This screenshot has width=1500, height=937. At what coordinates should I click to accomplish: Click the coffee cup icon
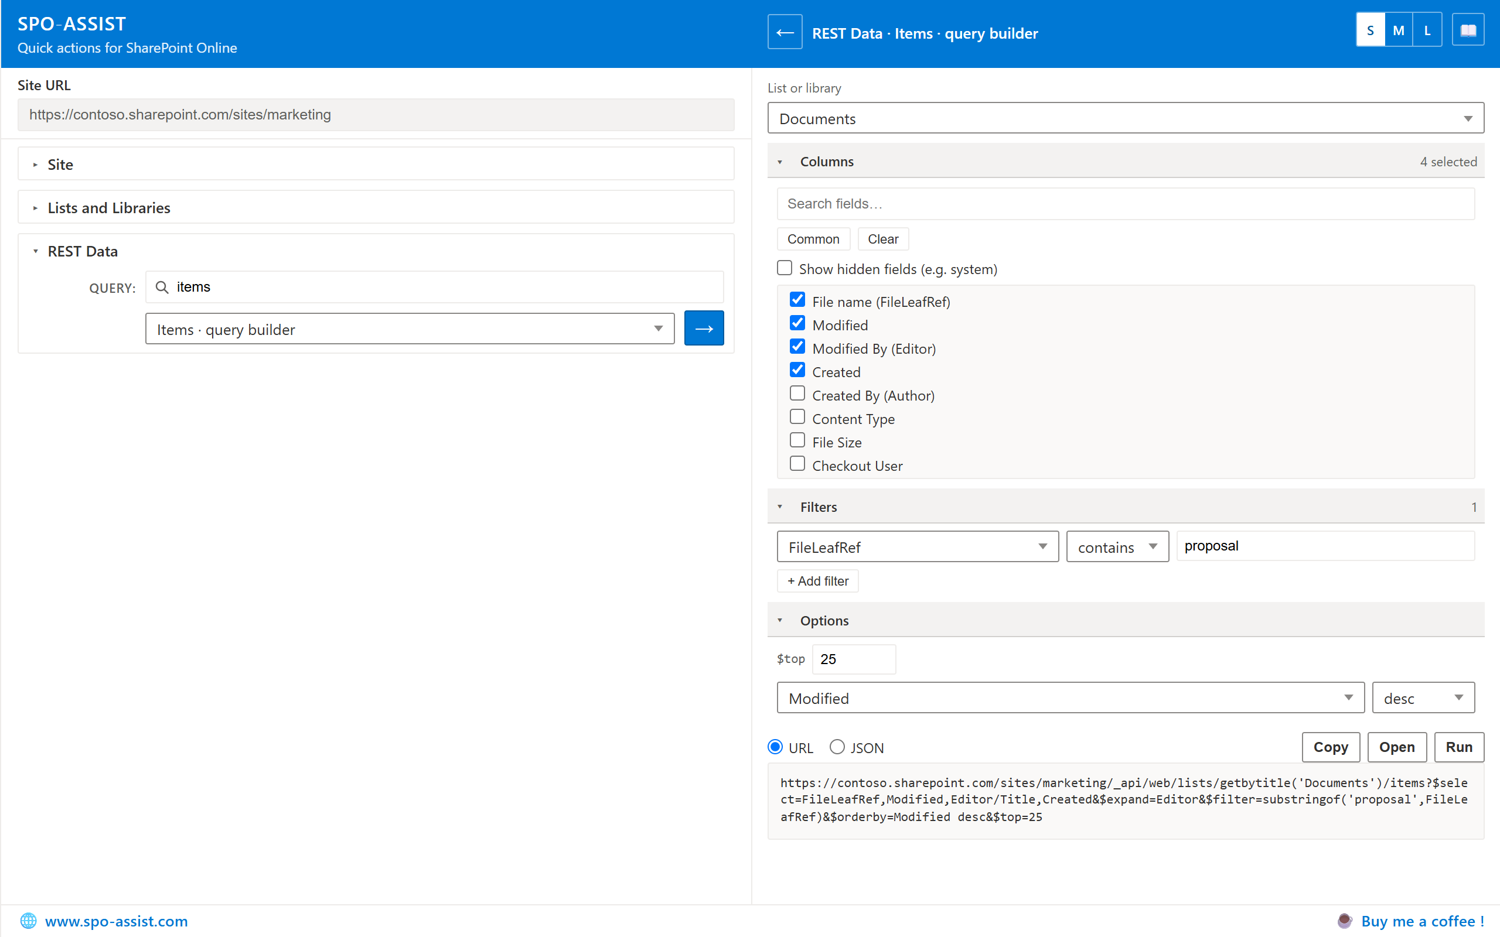(1344, 921)
